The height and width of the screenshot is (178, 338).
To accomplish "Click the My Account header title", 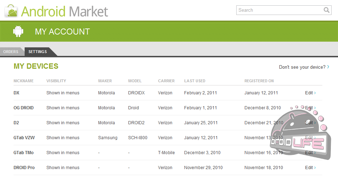I will 62,32.
